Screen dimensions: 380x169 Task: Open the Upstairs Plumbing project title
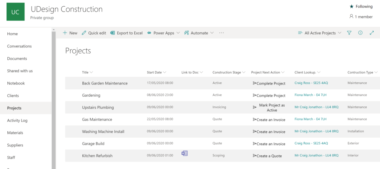98,107
